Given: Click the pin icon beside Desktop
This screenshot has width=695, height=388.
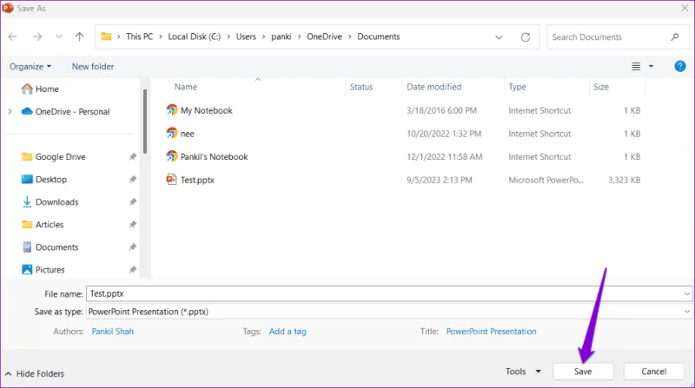Looking at the screenshot, I should [133, 180].
